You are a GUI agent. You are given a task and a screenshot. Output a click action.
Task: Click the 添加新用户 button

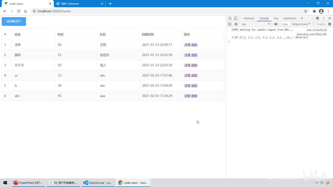tap(14, 21)
